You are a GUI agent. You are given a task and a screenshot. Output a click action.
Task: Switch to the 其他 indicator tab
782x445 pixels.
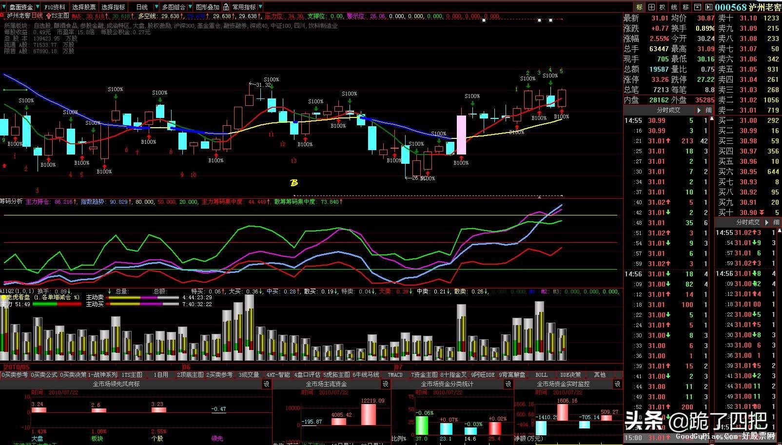[x=600, y=375]
